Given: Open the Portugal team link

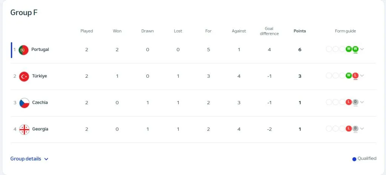Looking at the screenshot, I should click(x=40, y=49).
